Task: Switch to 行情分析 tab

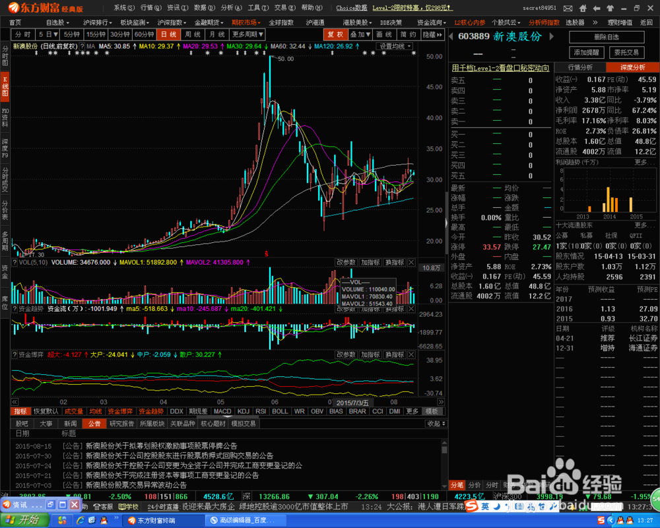Action: 580,67
